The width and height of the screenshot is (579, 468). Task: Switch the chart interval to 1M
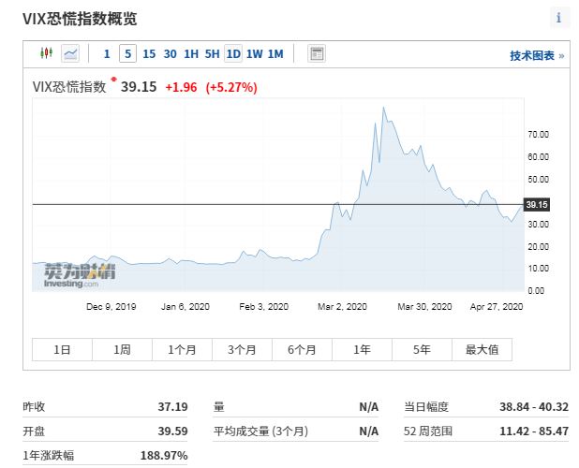pos(275,54)
